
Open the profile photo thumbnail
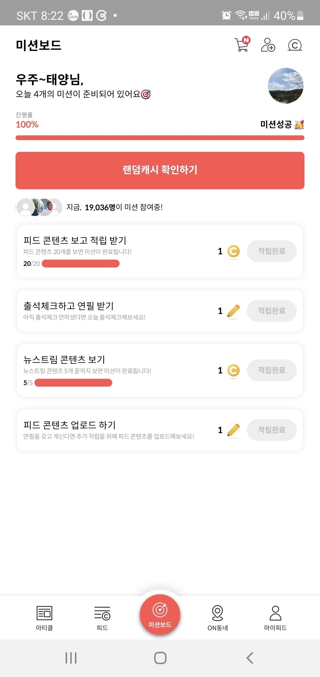coord(286,86)
